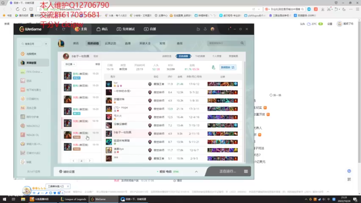The height and width of the screenshot is (203, 361).
Task: Expand the server chevron beside 电信
Action: click(x=196, y=172)
